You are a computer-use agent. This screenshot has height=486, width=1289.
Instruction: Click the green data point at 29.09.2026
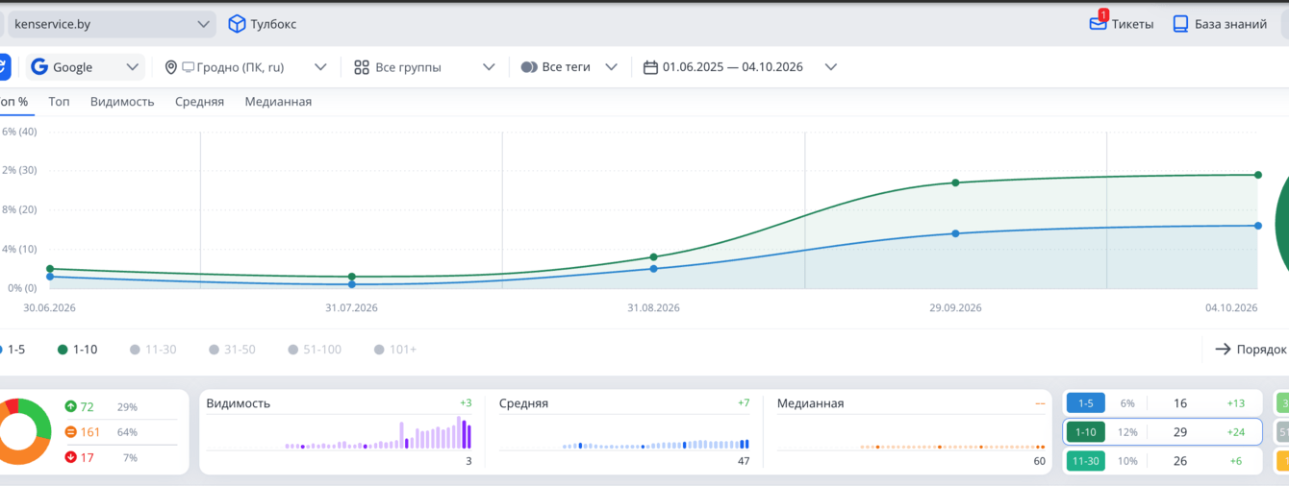click(955, 182)
